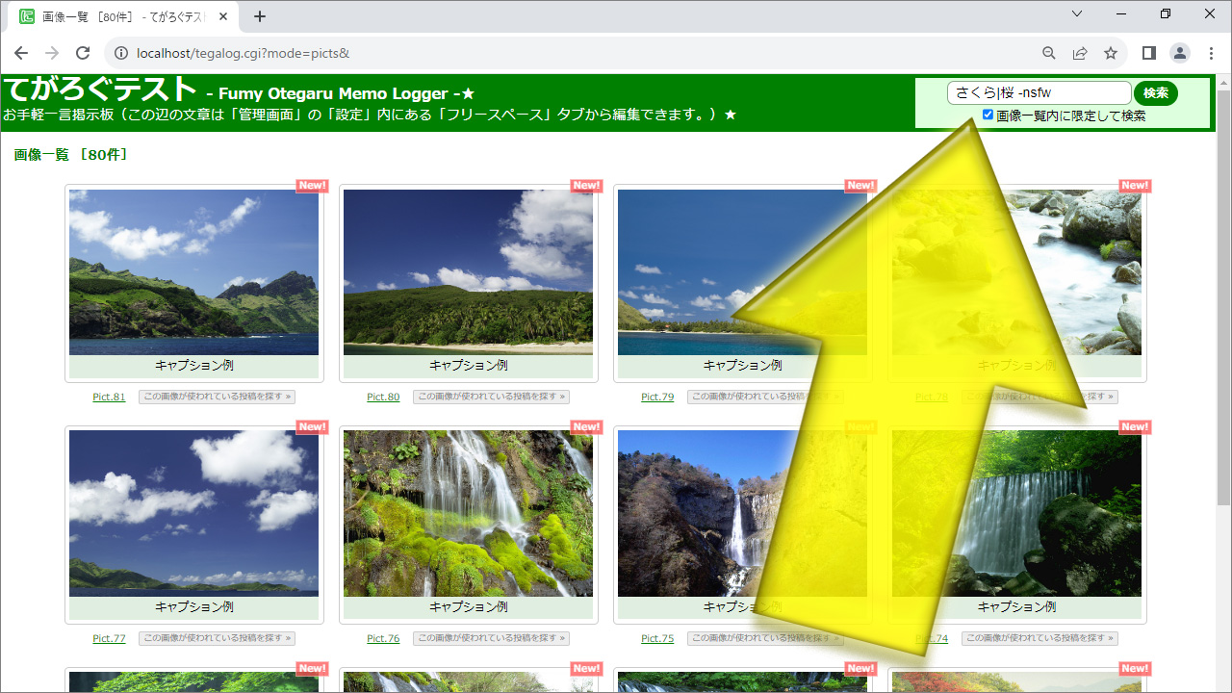Find posts using image Pict.77
This screenshot has height=693, width=1232.
tap(217, 638)
